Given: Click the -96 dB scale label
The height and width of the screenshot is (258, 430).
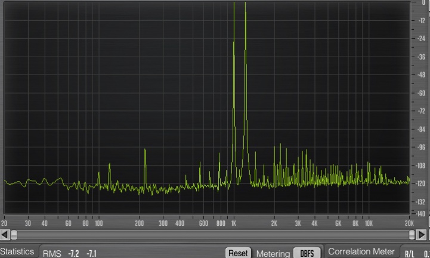Looking at the screenshot, I should click(x=422, y=147).
